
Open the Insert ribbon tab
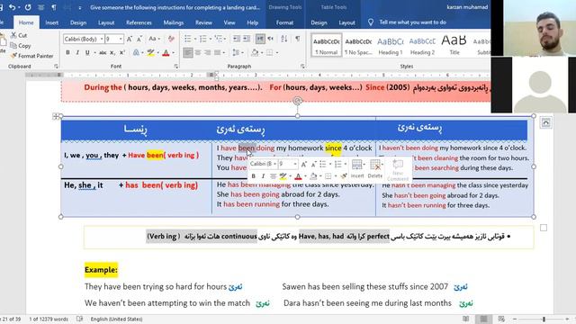coord(52,22)
